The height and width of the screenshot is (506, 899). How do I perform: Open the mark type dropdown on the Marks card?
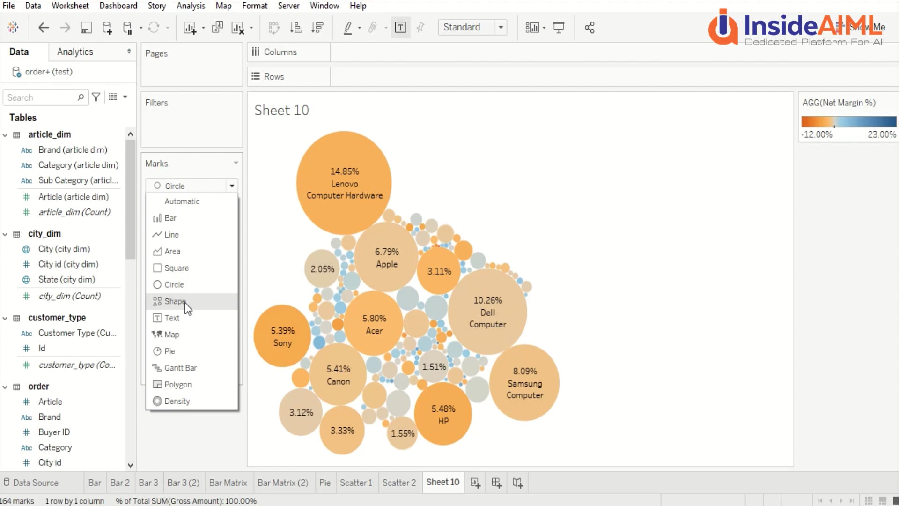point(232,186)
